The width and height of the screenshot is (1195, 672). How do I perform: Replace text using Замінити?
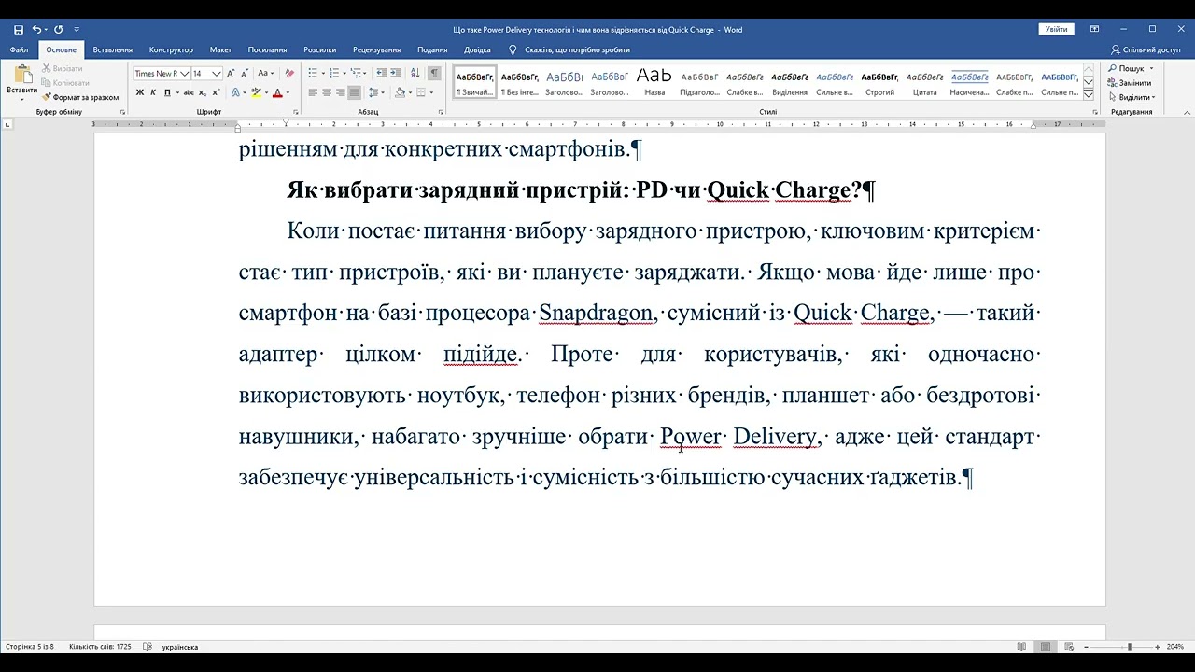pyautogui.click(x=1130, y=83)
